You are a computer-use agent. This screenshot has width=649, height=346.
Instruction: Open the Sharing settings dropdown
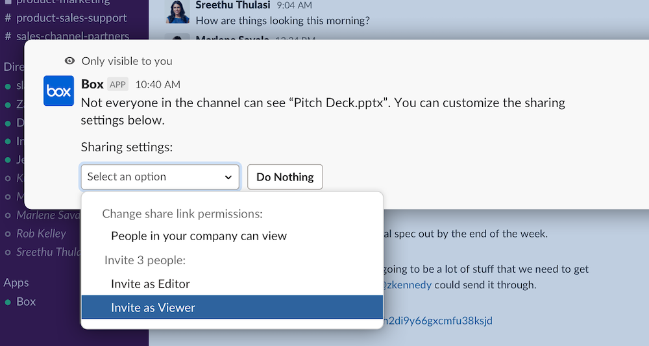[x=160, y=177]
